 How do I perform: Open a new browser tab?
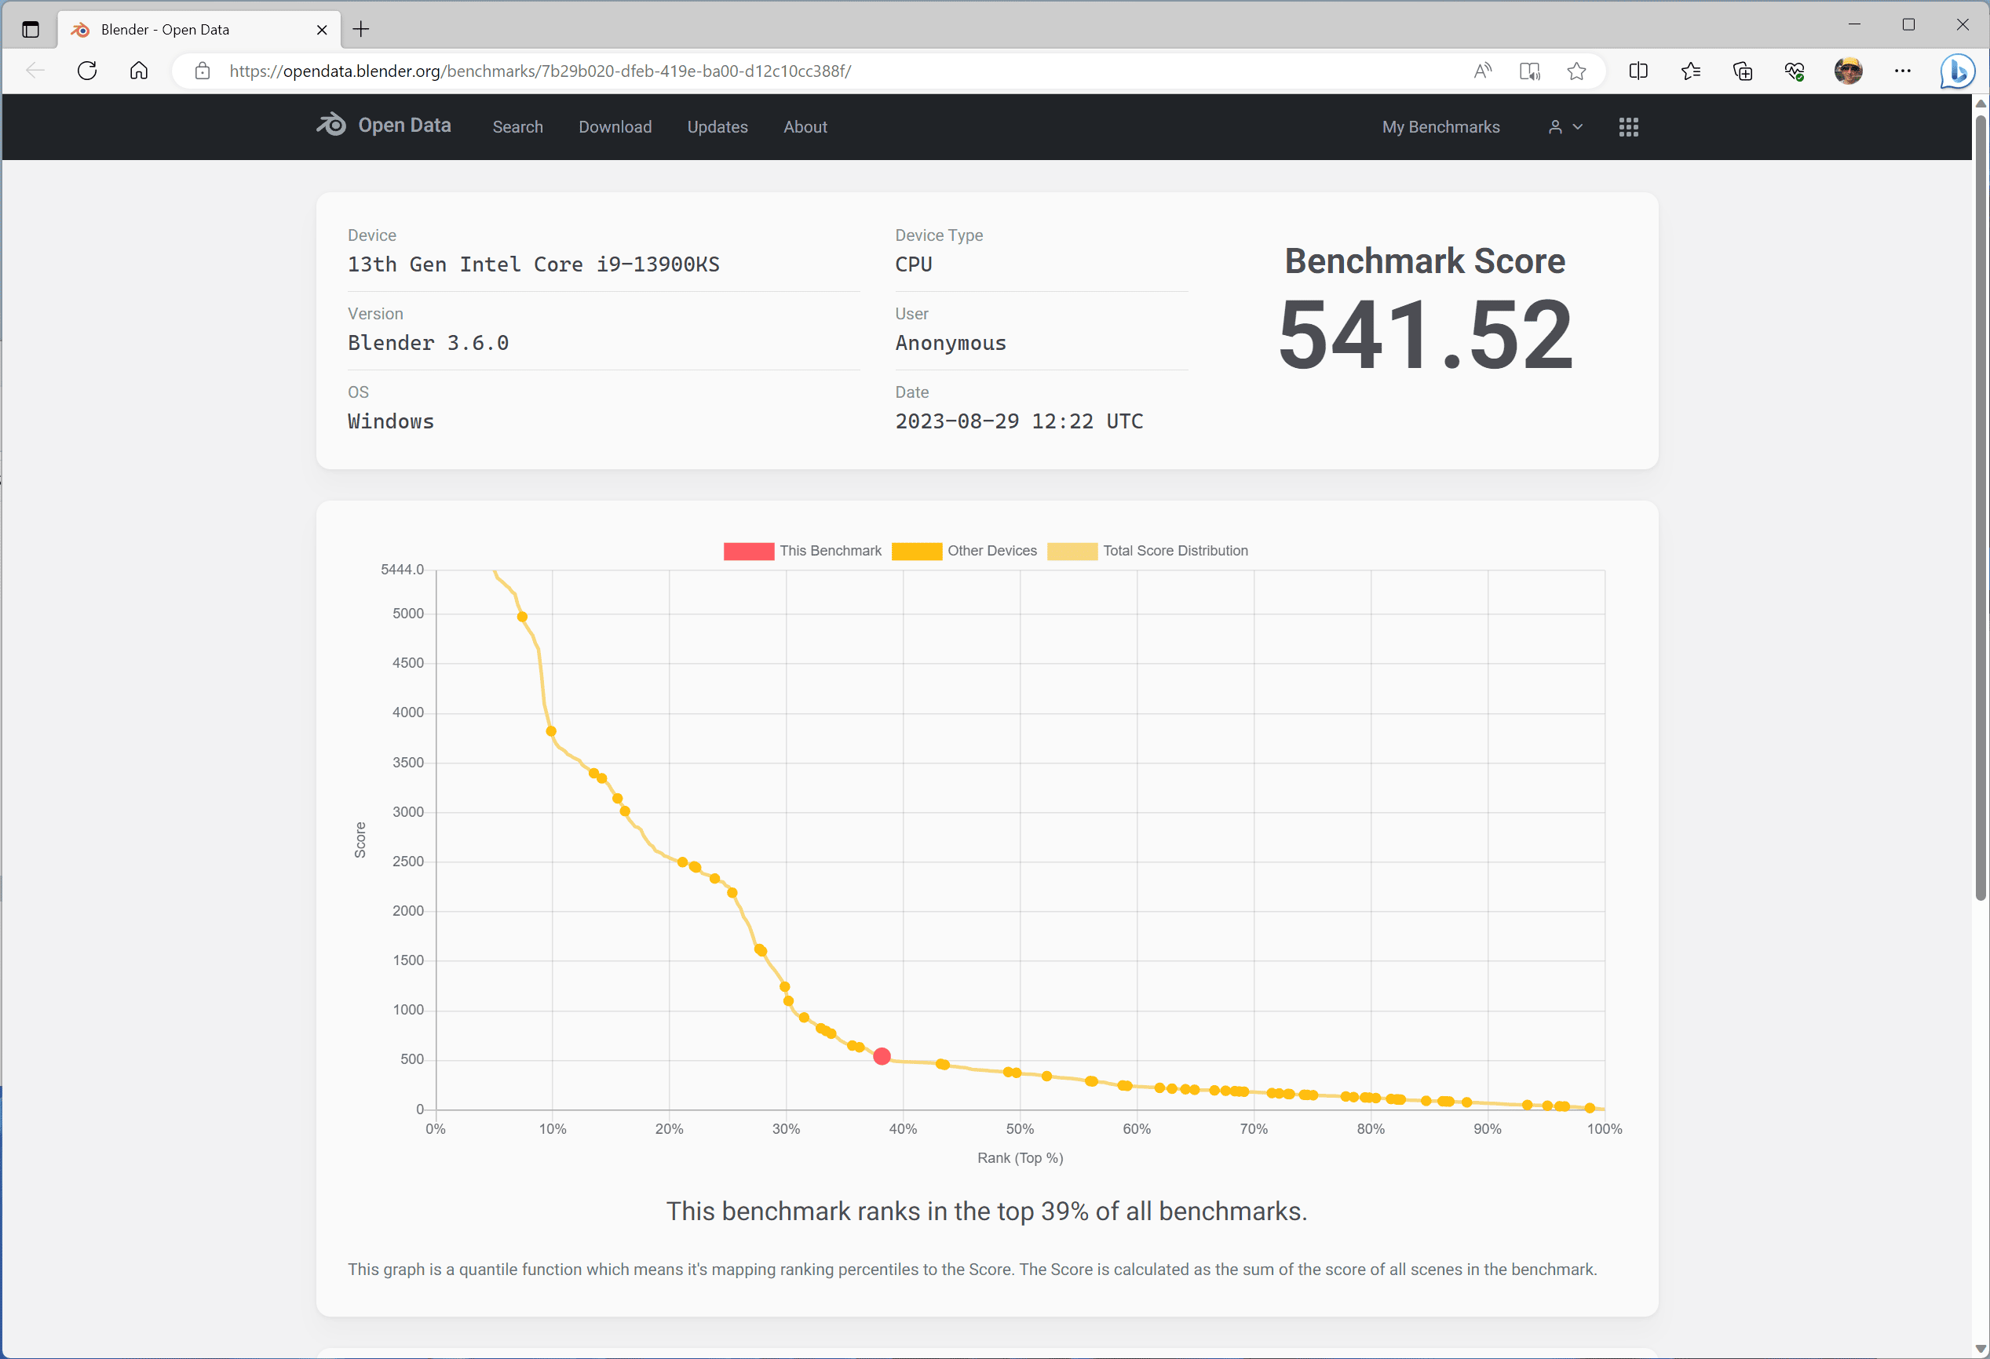[361, 29]
